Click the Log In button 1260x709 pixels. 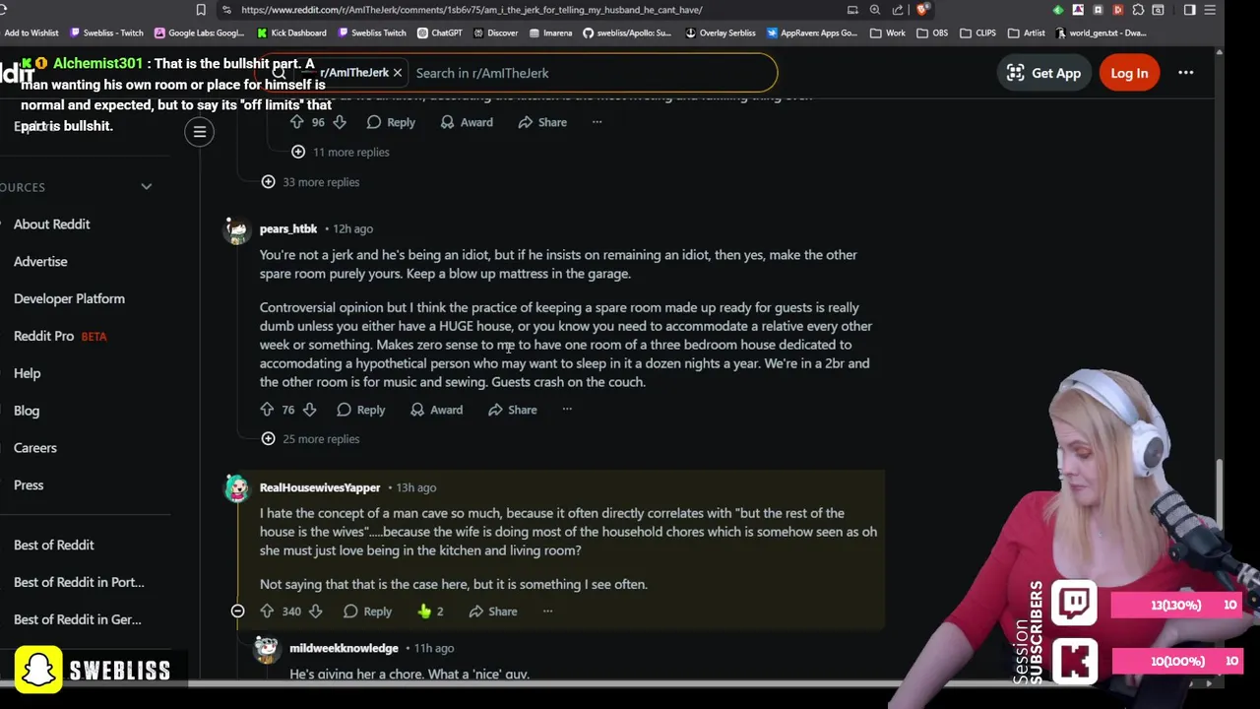(x=1129, y=73)
